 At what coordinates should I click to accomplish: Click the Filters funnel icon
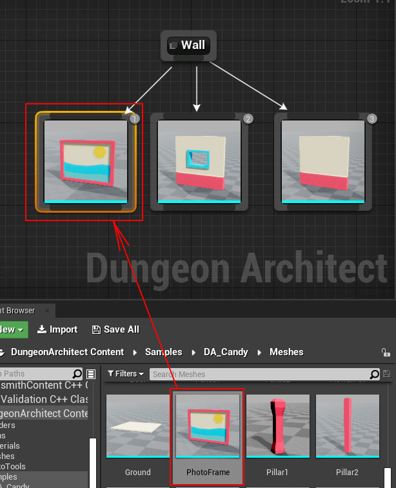coord(110,373)
